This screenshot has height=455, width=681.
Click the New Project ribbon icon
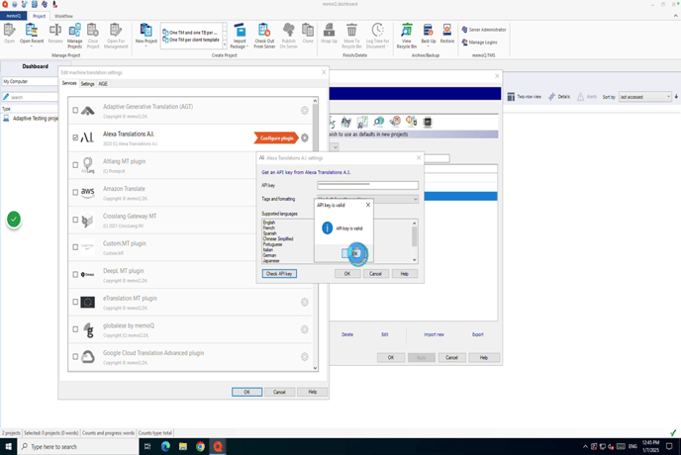coord(146,34)
